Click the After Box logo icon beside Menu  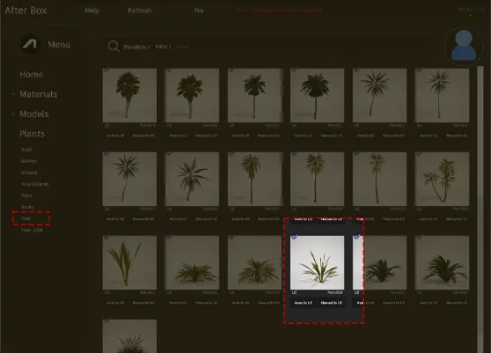click(30, 44)
